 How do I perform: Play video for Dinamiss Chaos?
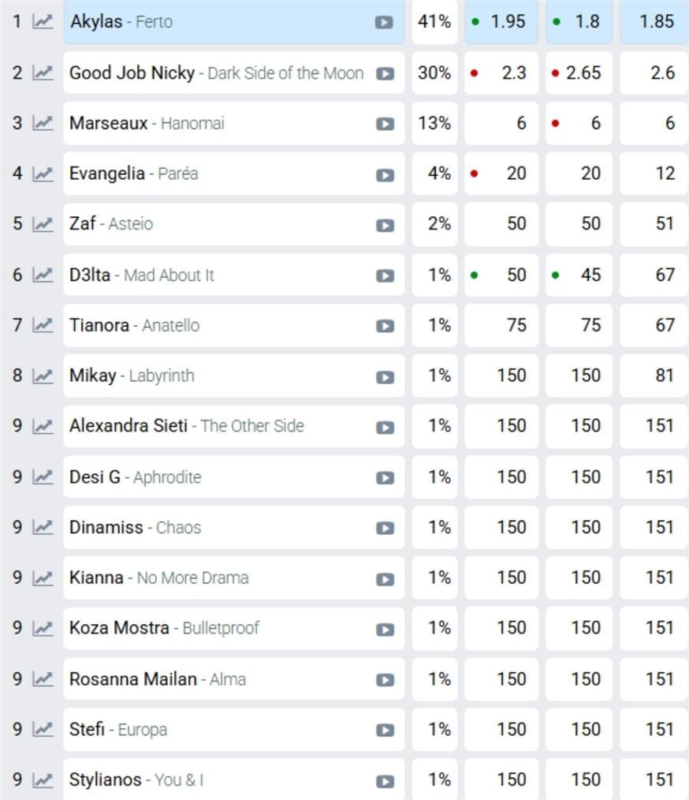tap(385, 528)
